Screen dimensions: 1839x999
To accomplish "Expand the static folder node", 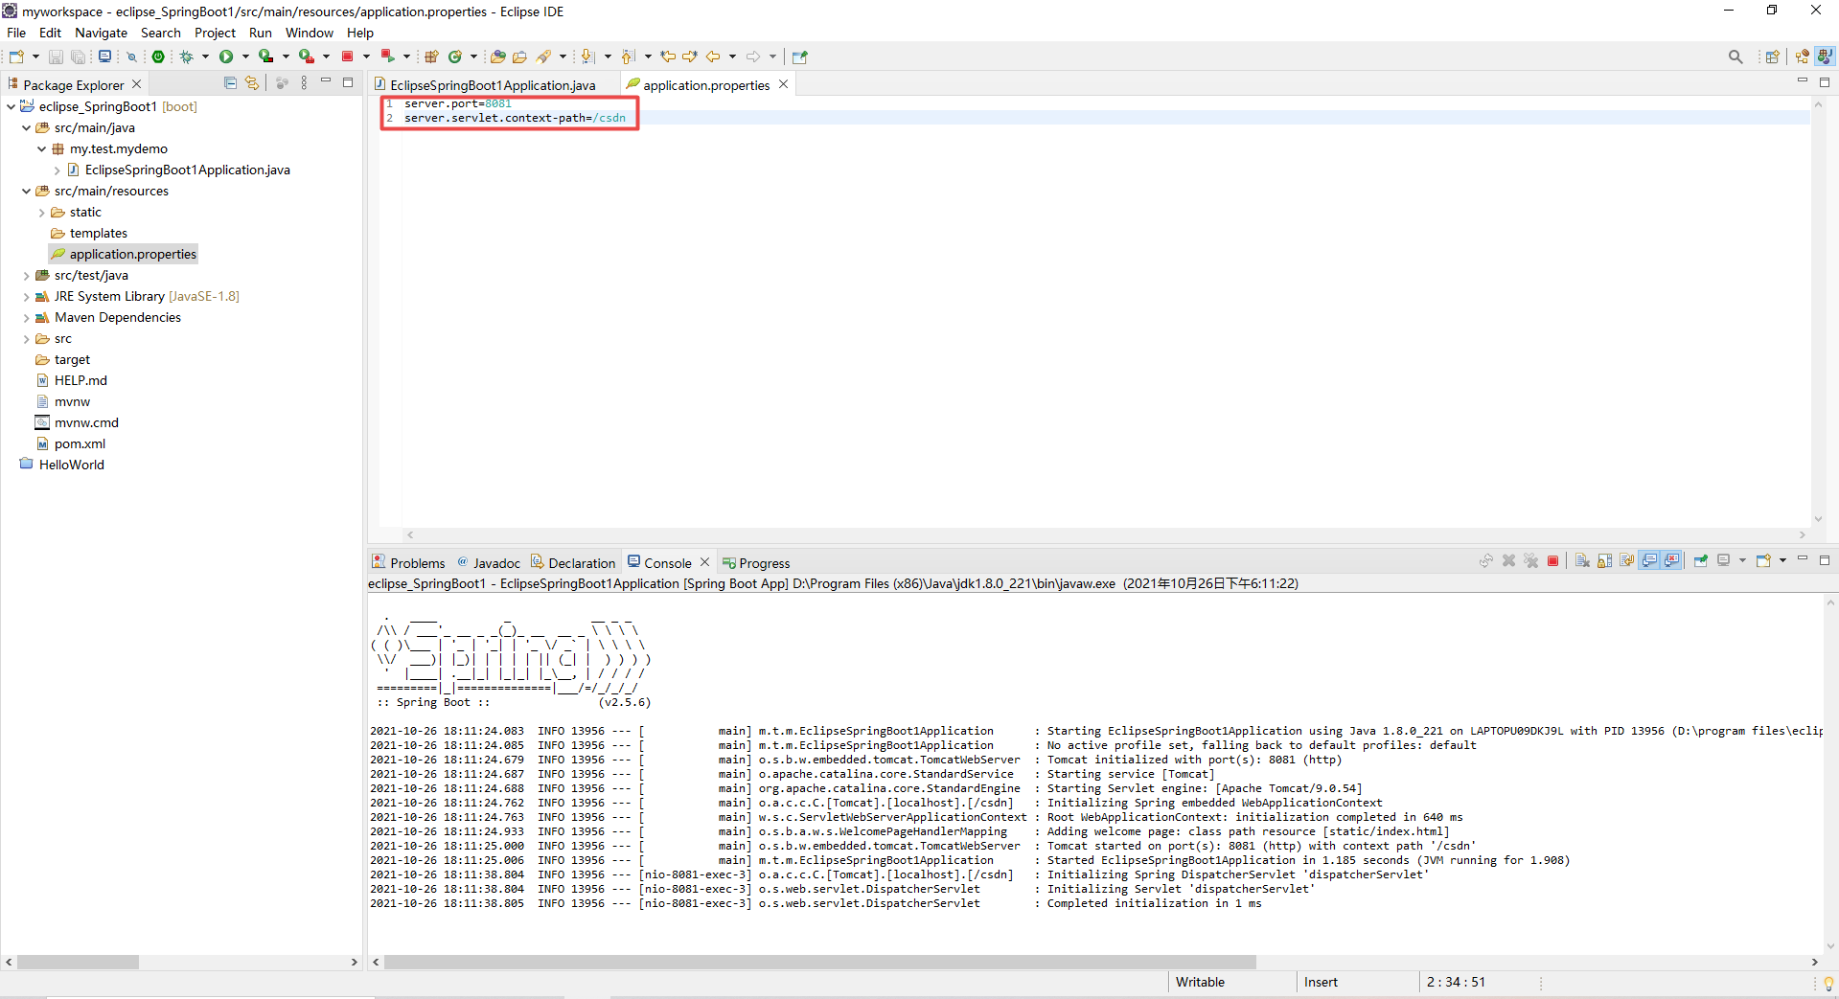I will [x=42, y=213].
